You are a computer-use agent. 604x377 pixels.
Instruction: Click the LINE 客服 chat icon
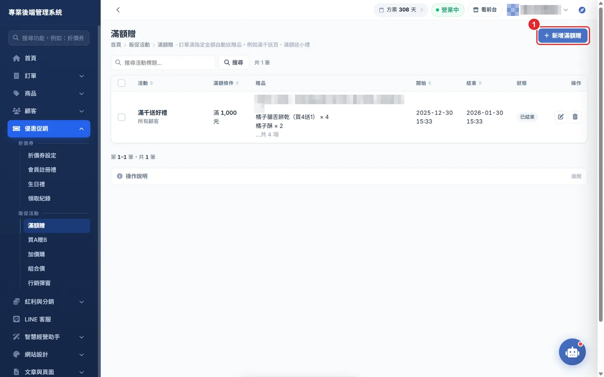coord(16,319)
